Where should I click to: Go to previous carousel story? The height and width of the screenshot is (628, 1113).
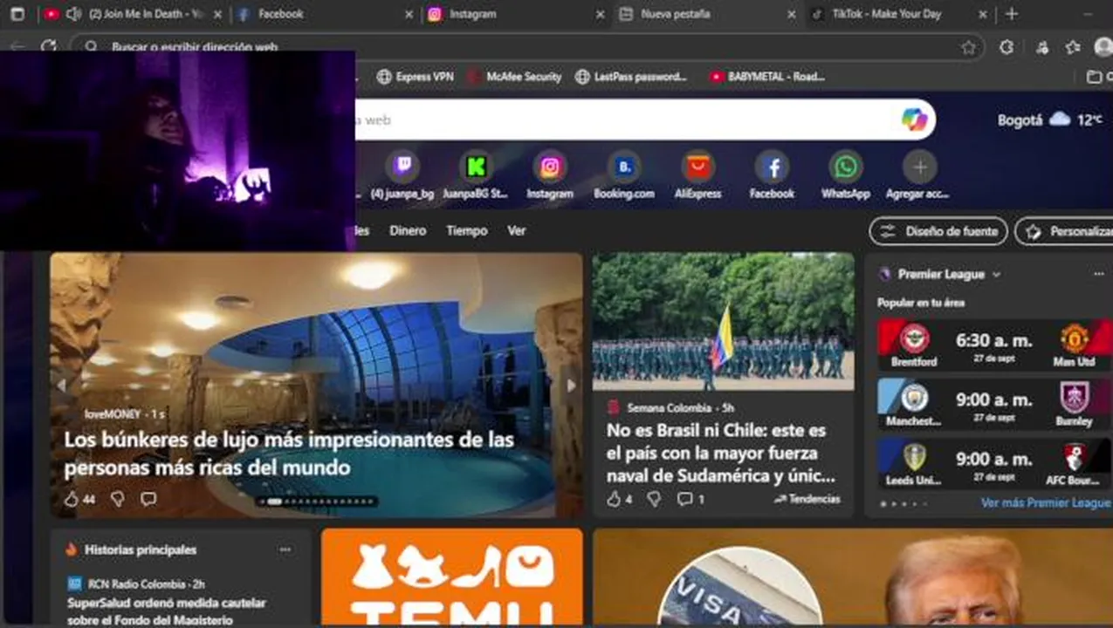point(61,385)
